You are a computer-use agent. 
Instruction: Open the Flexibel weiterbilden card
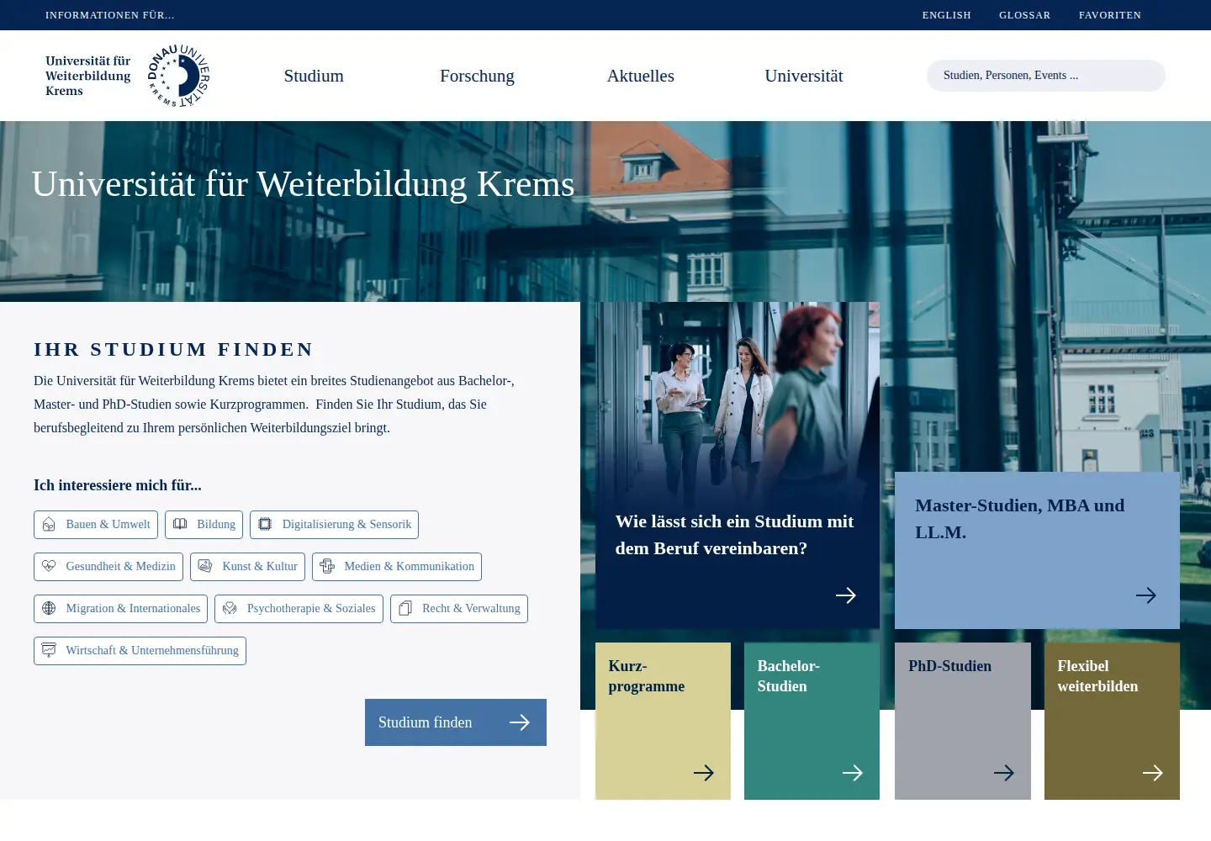tap(1112, 721)
